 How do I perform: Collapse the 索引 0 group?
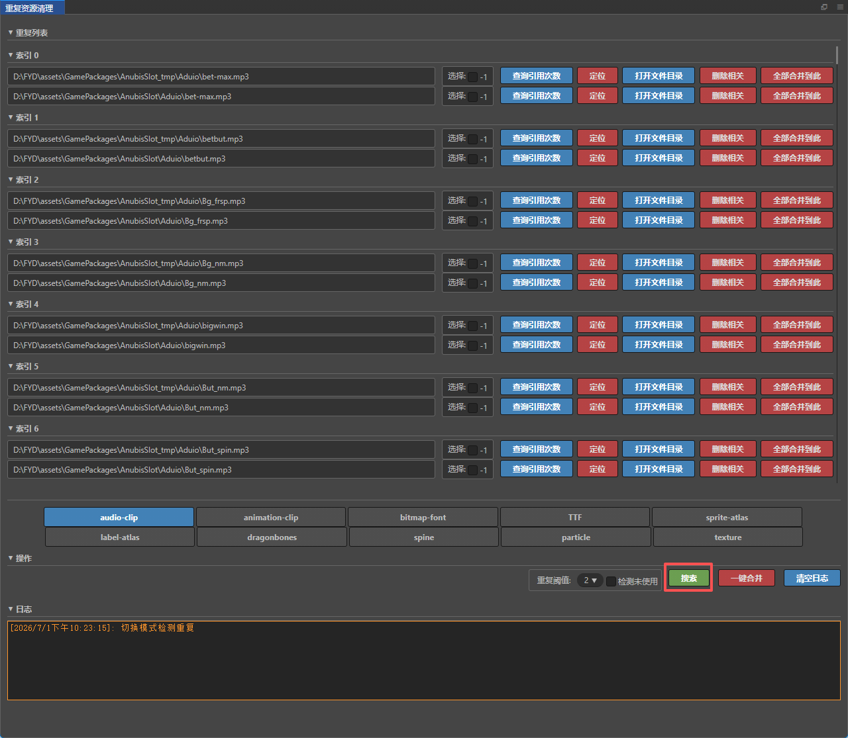[11, 55]
